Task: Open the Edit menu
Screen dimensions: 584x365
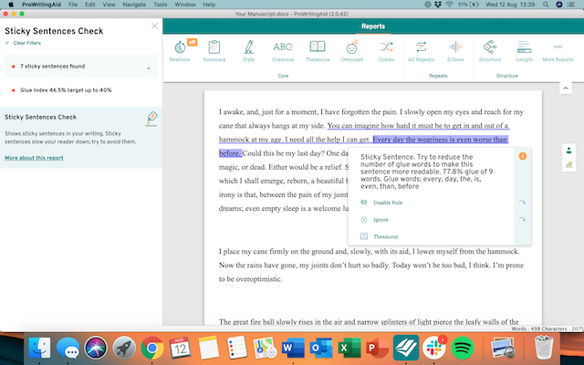Action: [89, 5]
